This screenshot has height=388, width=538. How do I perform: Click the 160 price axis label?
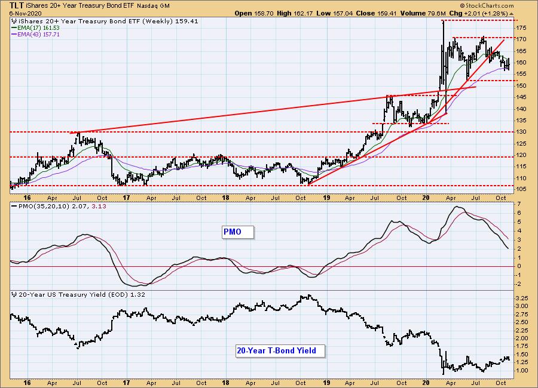(x=521, y=63)
